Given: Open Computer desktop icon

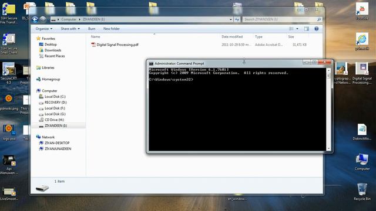Looking at the screenshot, I should click(x=362, y=162).
